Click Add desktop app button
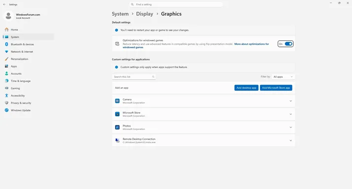352x189 pixels. pyautogui.click(x=246, y=88)
